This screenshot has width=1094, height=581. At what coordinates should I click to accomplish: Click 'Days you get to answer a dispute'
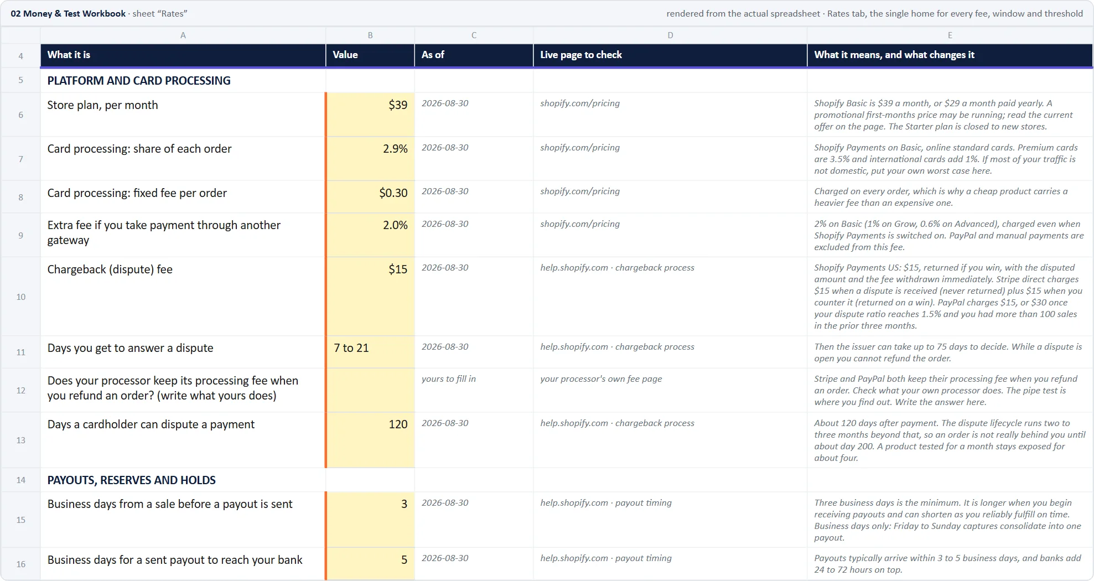tap(131, 348)
